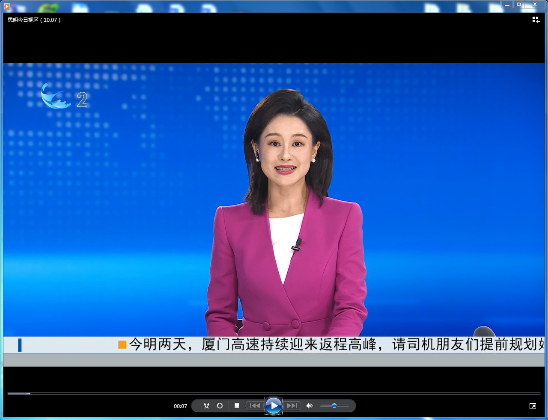
Task: Click the volume slider handle
Action: (x=334, y=406)
